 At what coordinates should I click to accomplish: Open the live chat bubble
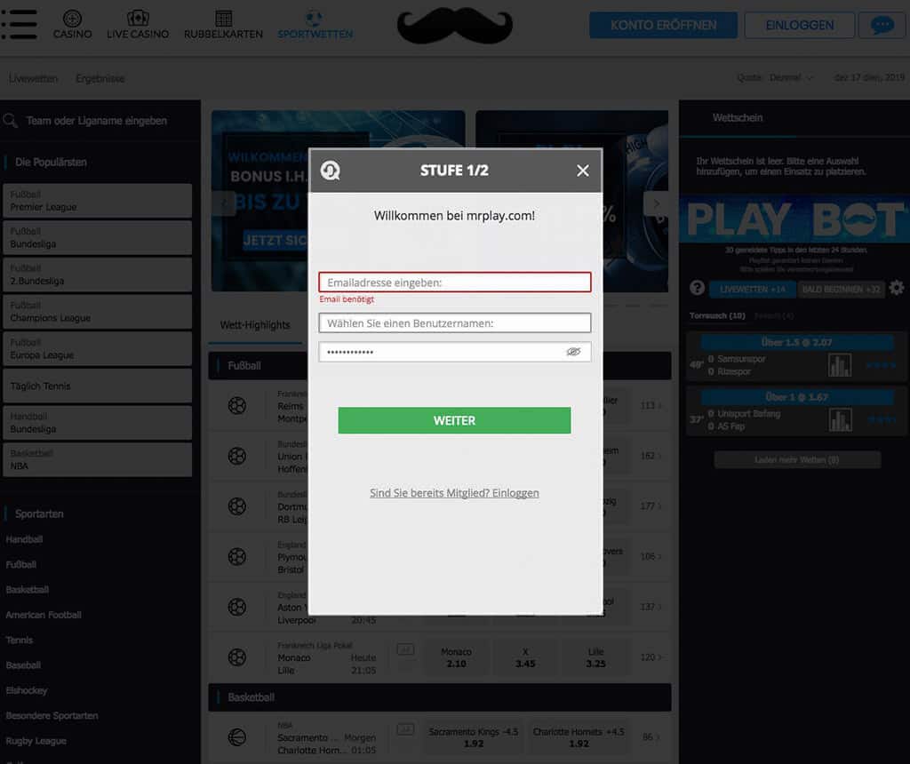pos(882,25)
